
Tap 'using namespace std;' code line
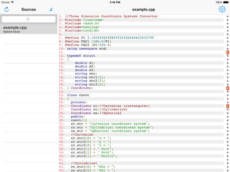[x=87, y=49]
